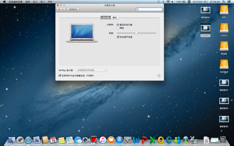Open the Trash in the Dock
This screenshot has height=146, width=234.
tap(223, 140)
